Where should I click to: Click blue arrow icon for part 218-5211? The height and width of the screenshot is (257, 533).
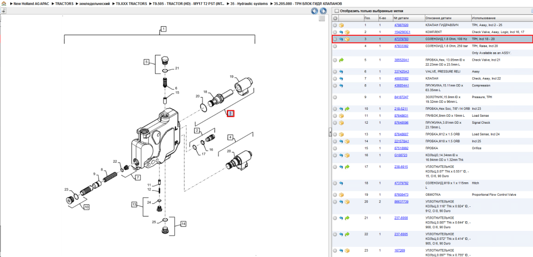[341, 109]
